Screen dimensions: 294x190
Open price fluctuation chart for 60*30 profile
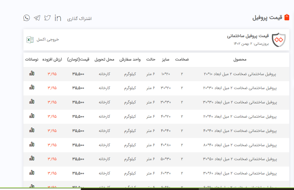[32, 173]
